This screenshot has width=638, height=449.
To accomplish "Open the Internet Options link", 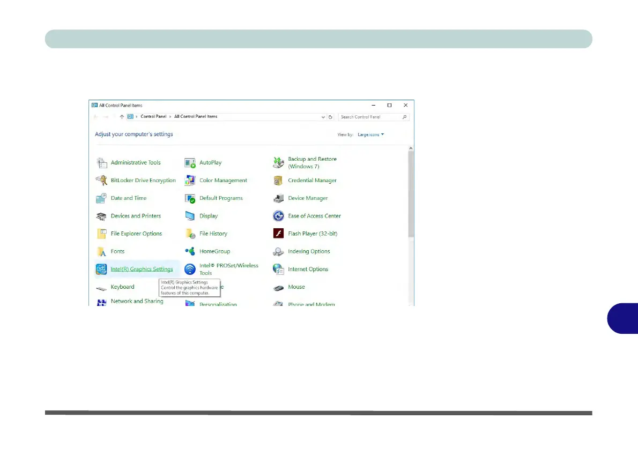I will [x=308, y=270].
